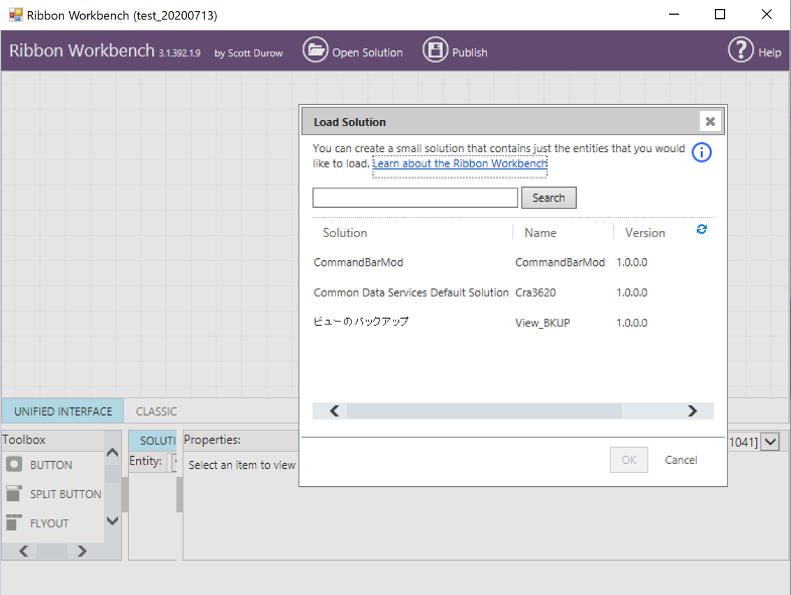791x595 pixels.
Task: Focus the solution search input field
Action: pyautogui.click(x=415, y=198)
